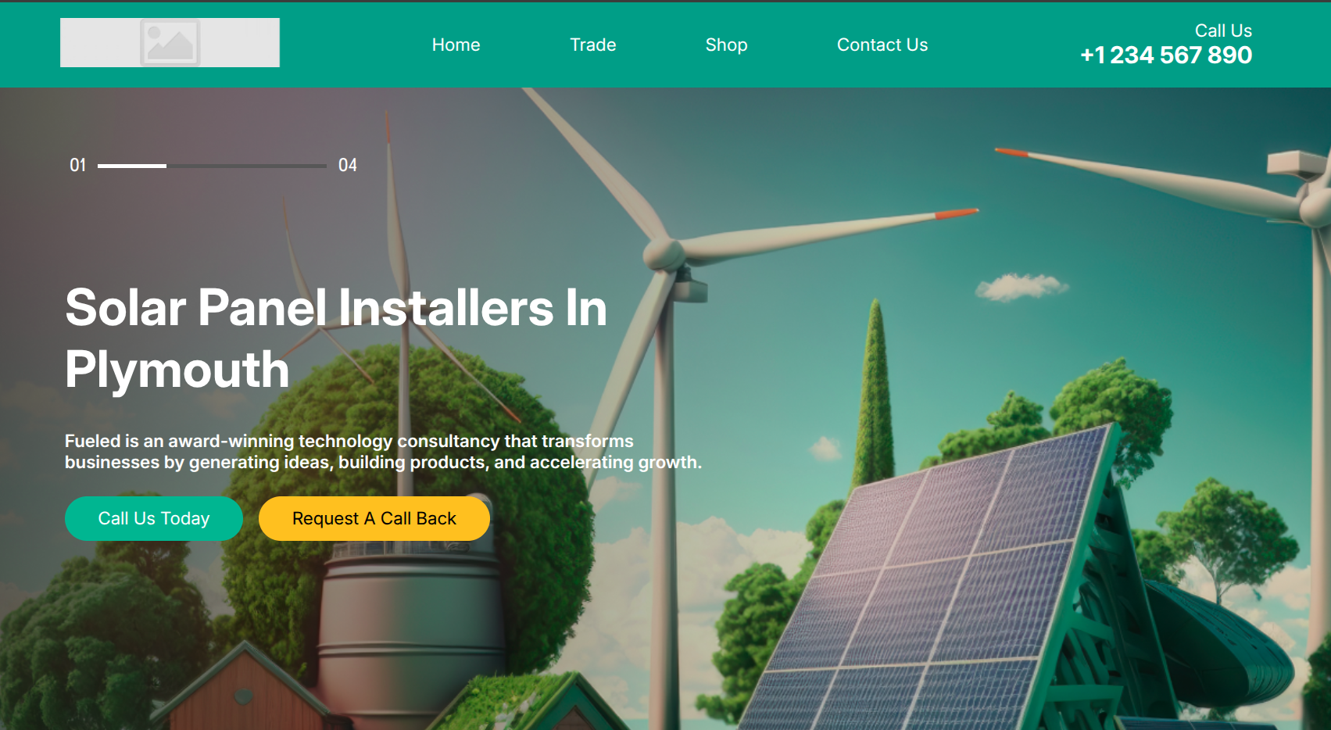This screenshot has height=730, width=1331.
Task: Click the logo placeholder image
Action: coord(170,42)
